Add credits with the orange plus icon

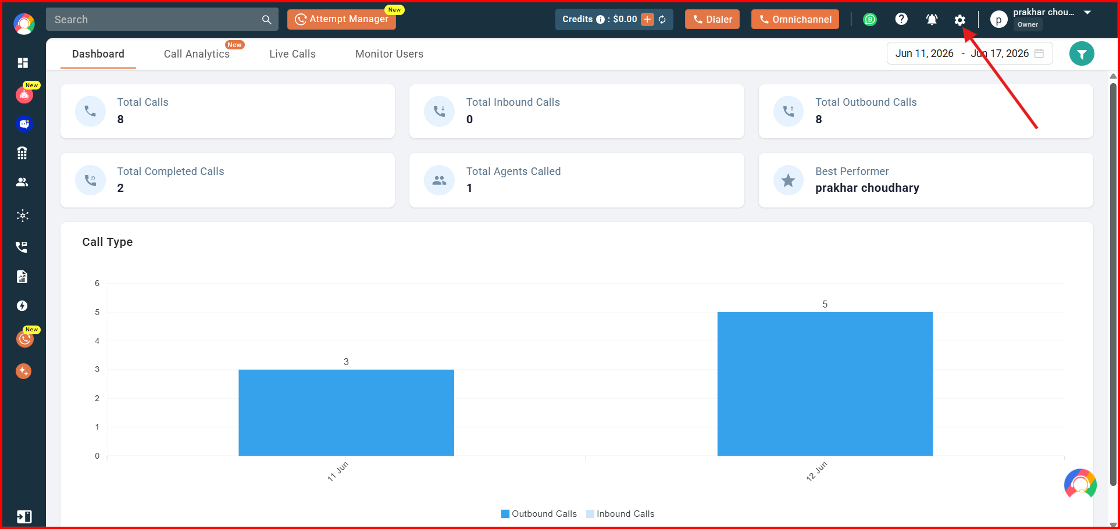pos(647,19)
